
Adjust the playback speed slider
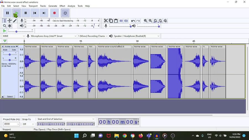coord(20,32)
